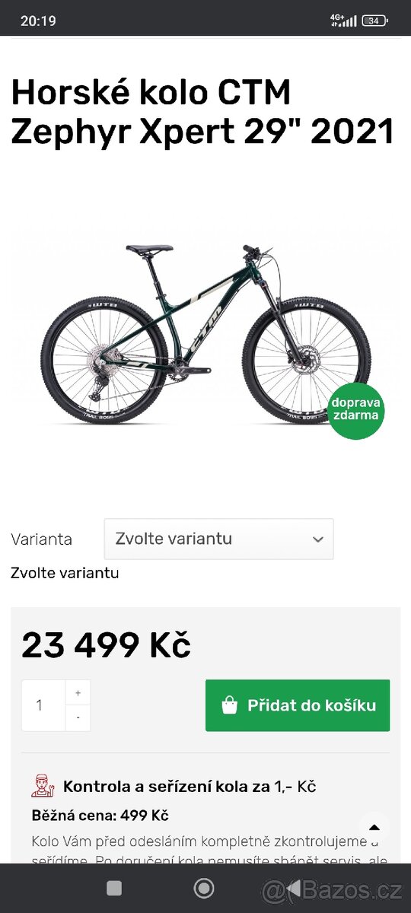Screen dimensions: 411x913
Task: Tap the mechanic service icon
Action: 43,786
